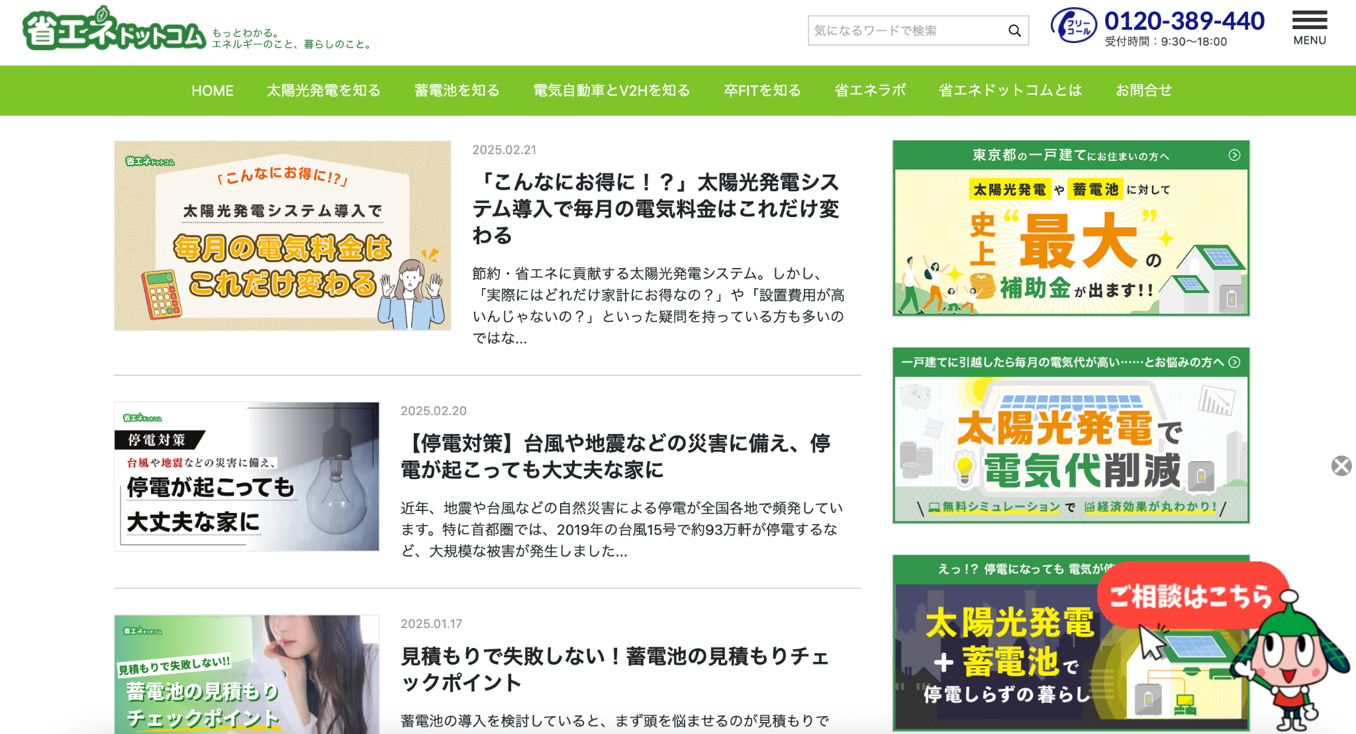1356x734 pixels.
Task: Select 蓄電池を知る in navigation
Action: (457, 91)
